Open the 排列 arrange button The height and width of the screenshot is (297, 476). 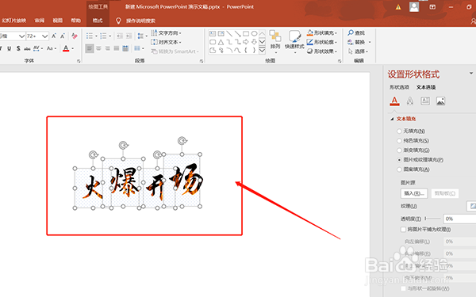coord(275,41)
